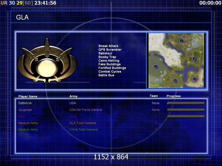Click the large "GLA" faction title heading

point(22,17)
